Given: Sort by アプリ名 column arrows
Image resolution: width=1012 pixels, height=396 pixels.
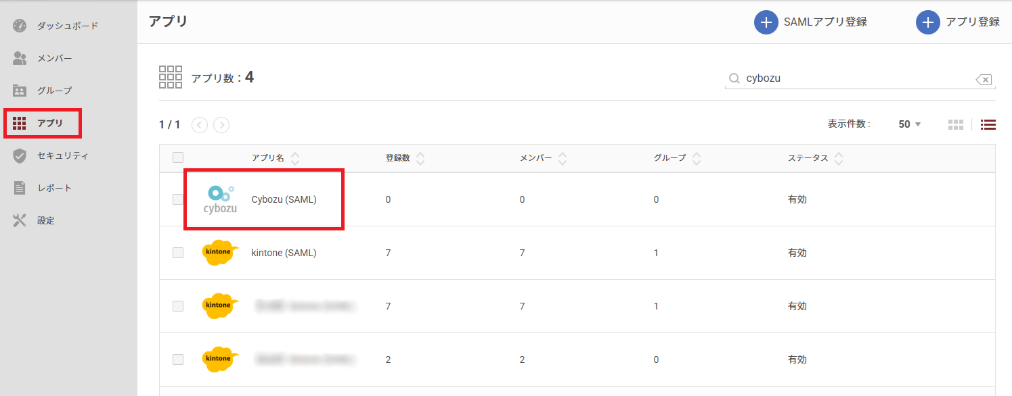Looking at the screenshot, I should [x=295, y=158].
